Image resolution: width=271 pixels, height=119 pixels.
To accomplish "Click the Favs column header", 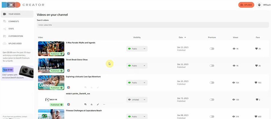I will (x=258, y=37).
